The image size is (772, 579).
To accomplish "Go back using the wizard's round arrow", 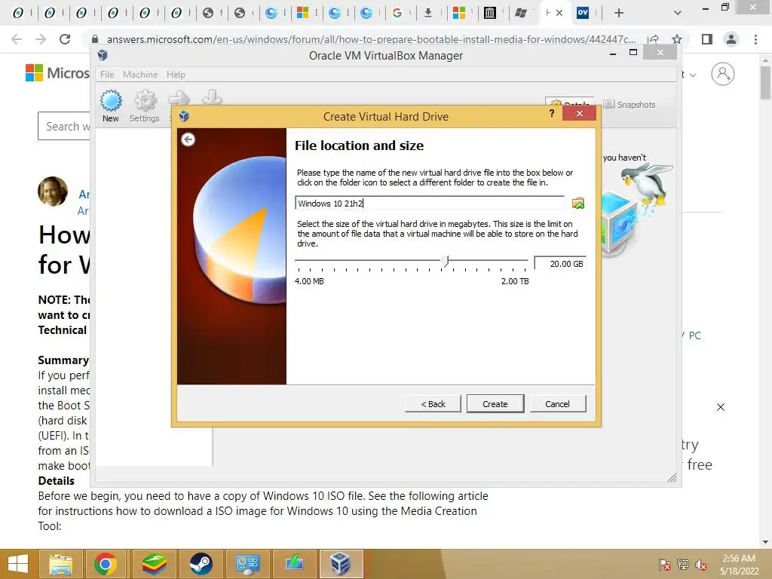I will point(188,139).
